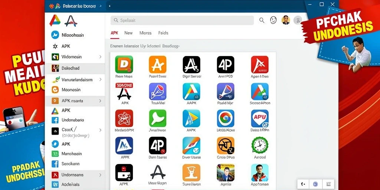This screenshot has width=380, height=190.
Task: Click the grey round icon beside avatar
Action: 298,20
